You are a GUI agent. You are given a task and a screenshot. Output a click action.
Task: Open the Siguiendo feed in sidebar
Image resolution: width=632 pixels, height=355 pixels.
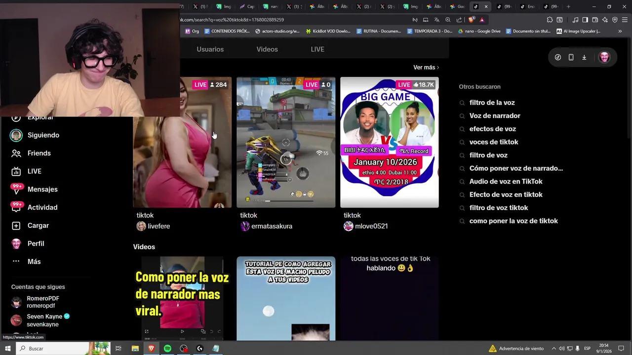35,135
